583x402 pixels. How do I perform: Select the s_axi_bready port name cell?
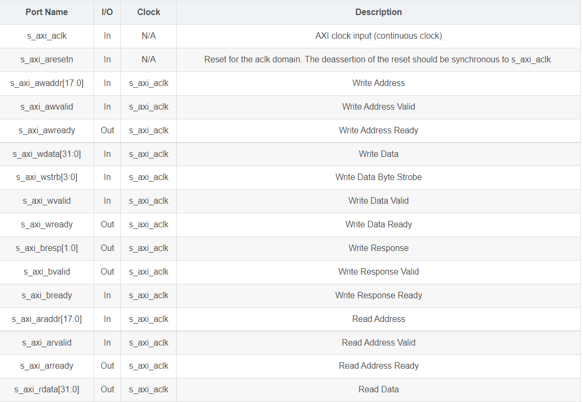47,296
